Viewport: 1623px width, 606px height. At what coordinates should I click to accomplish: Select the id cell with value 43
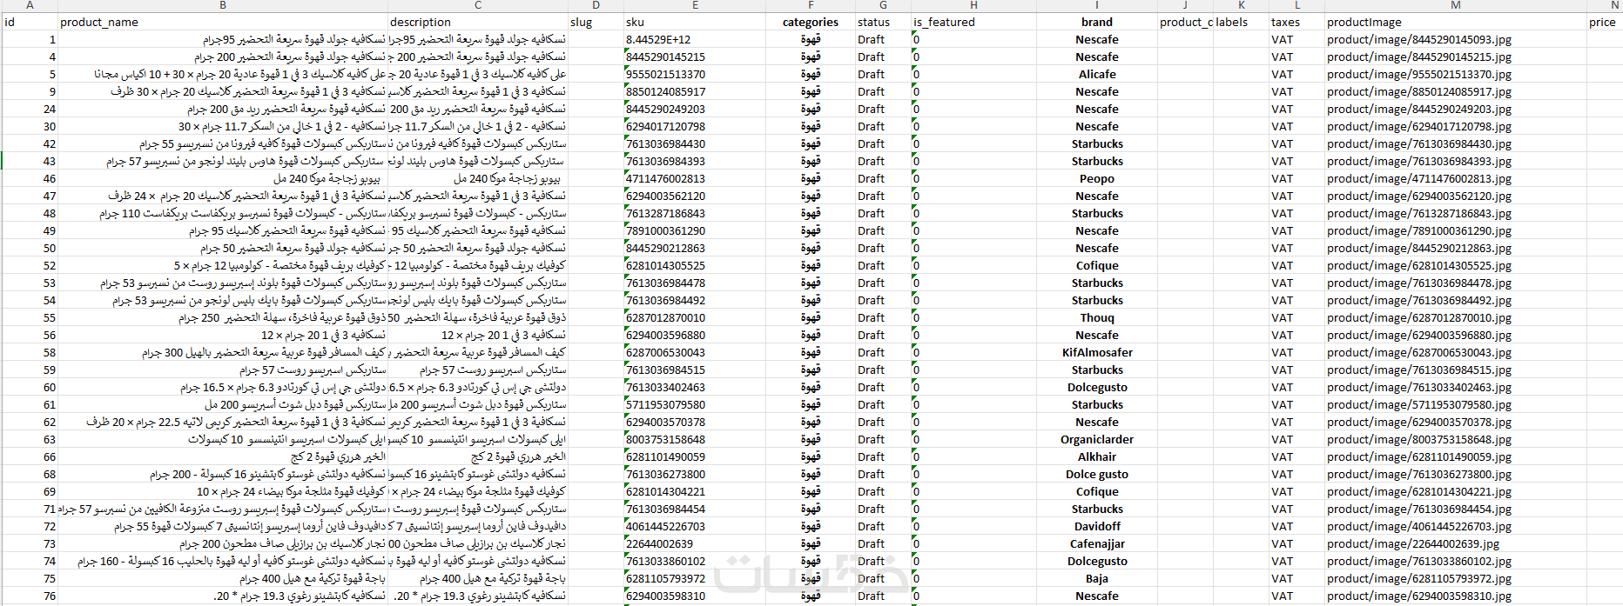30,161
